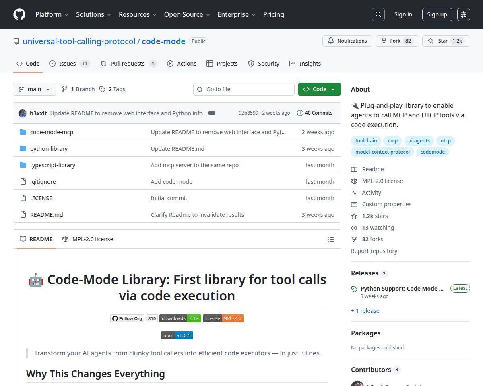
Task: Select the Code tab
Action: pos(28,64)
